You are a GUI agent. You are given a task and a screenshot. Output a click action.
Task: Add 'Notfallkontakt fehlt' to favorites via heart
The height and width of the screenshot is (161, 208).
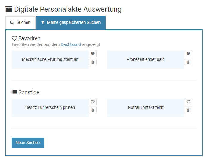pos(188,102)
